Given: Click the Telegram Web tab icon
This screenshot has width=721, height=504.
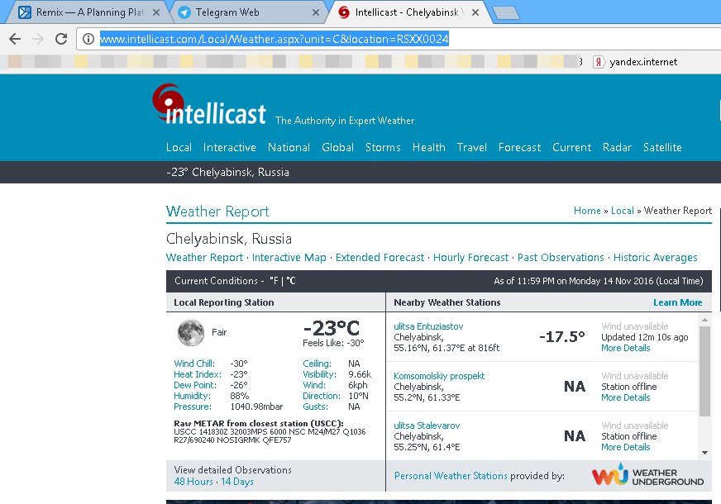Looking at the screenshot, I should 184,12.
